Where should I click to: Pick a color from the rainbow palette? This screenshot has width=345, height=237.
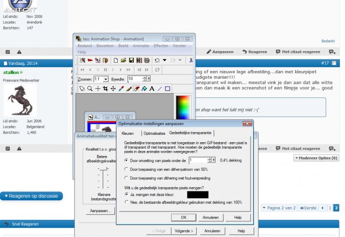click(x=184, y=107)
